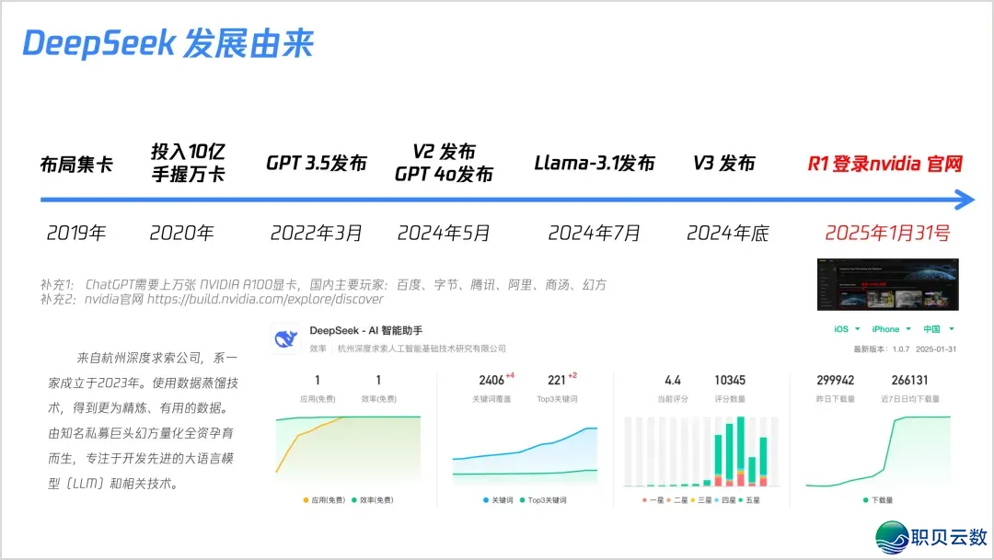Click the blue keyword coverage area chart

[x=525, y=456]
